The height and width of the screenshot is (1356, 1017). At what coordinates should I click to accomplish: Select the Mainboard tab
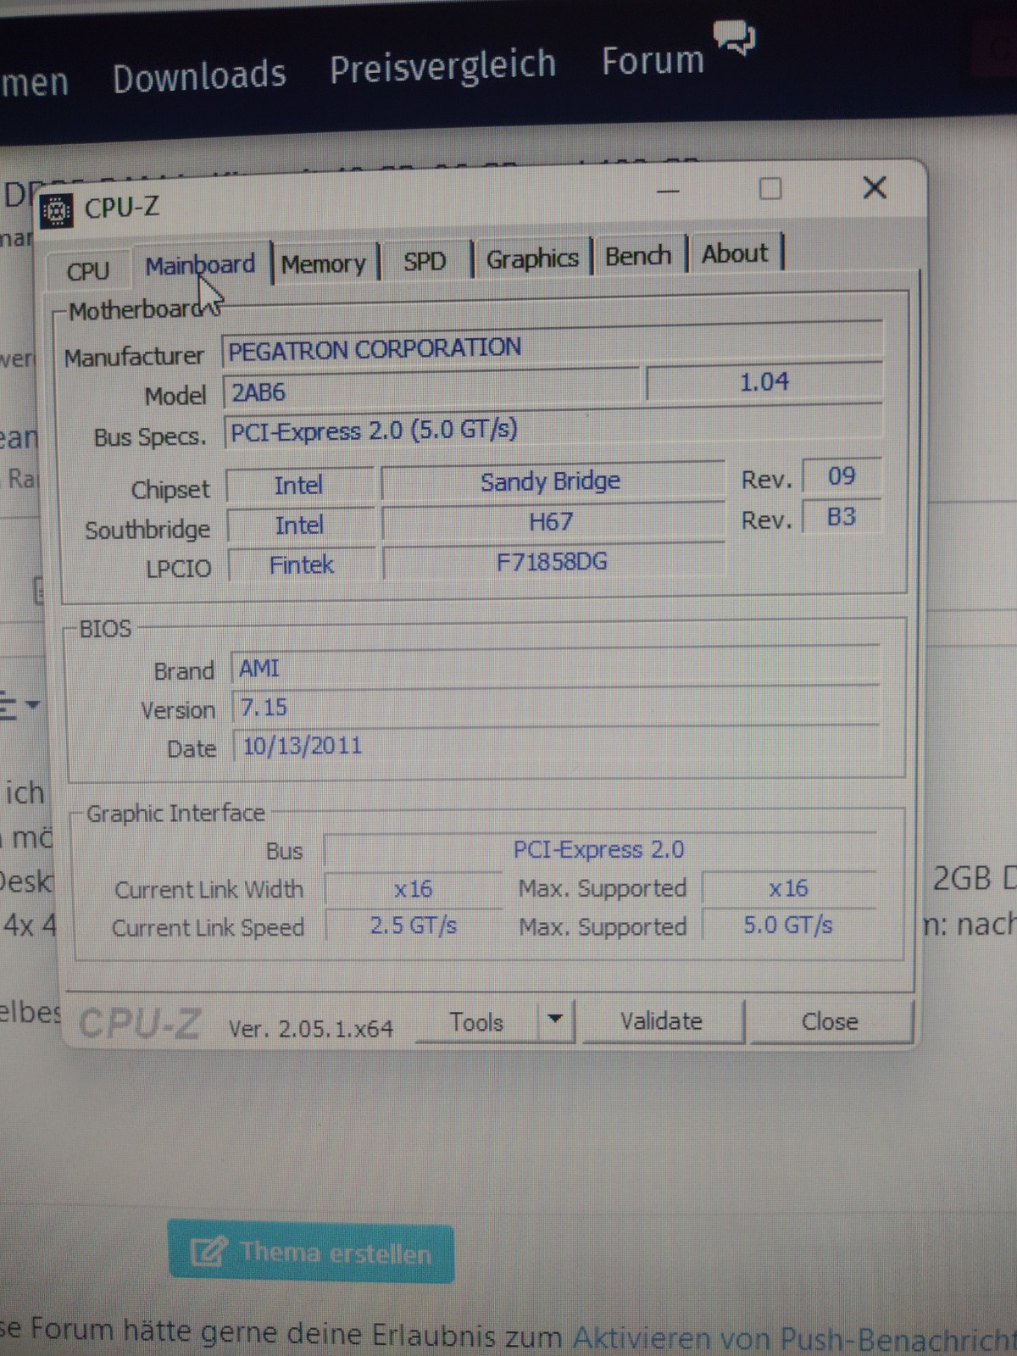201,264
